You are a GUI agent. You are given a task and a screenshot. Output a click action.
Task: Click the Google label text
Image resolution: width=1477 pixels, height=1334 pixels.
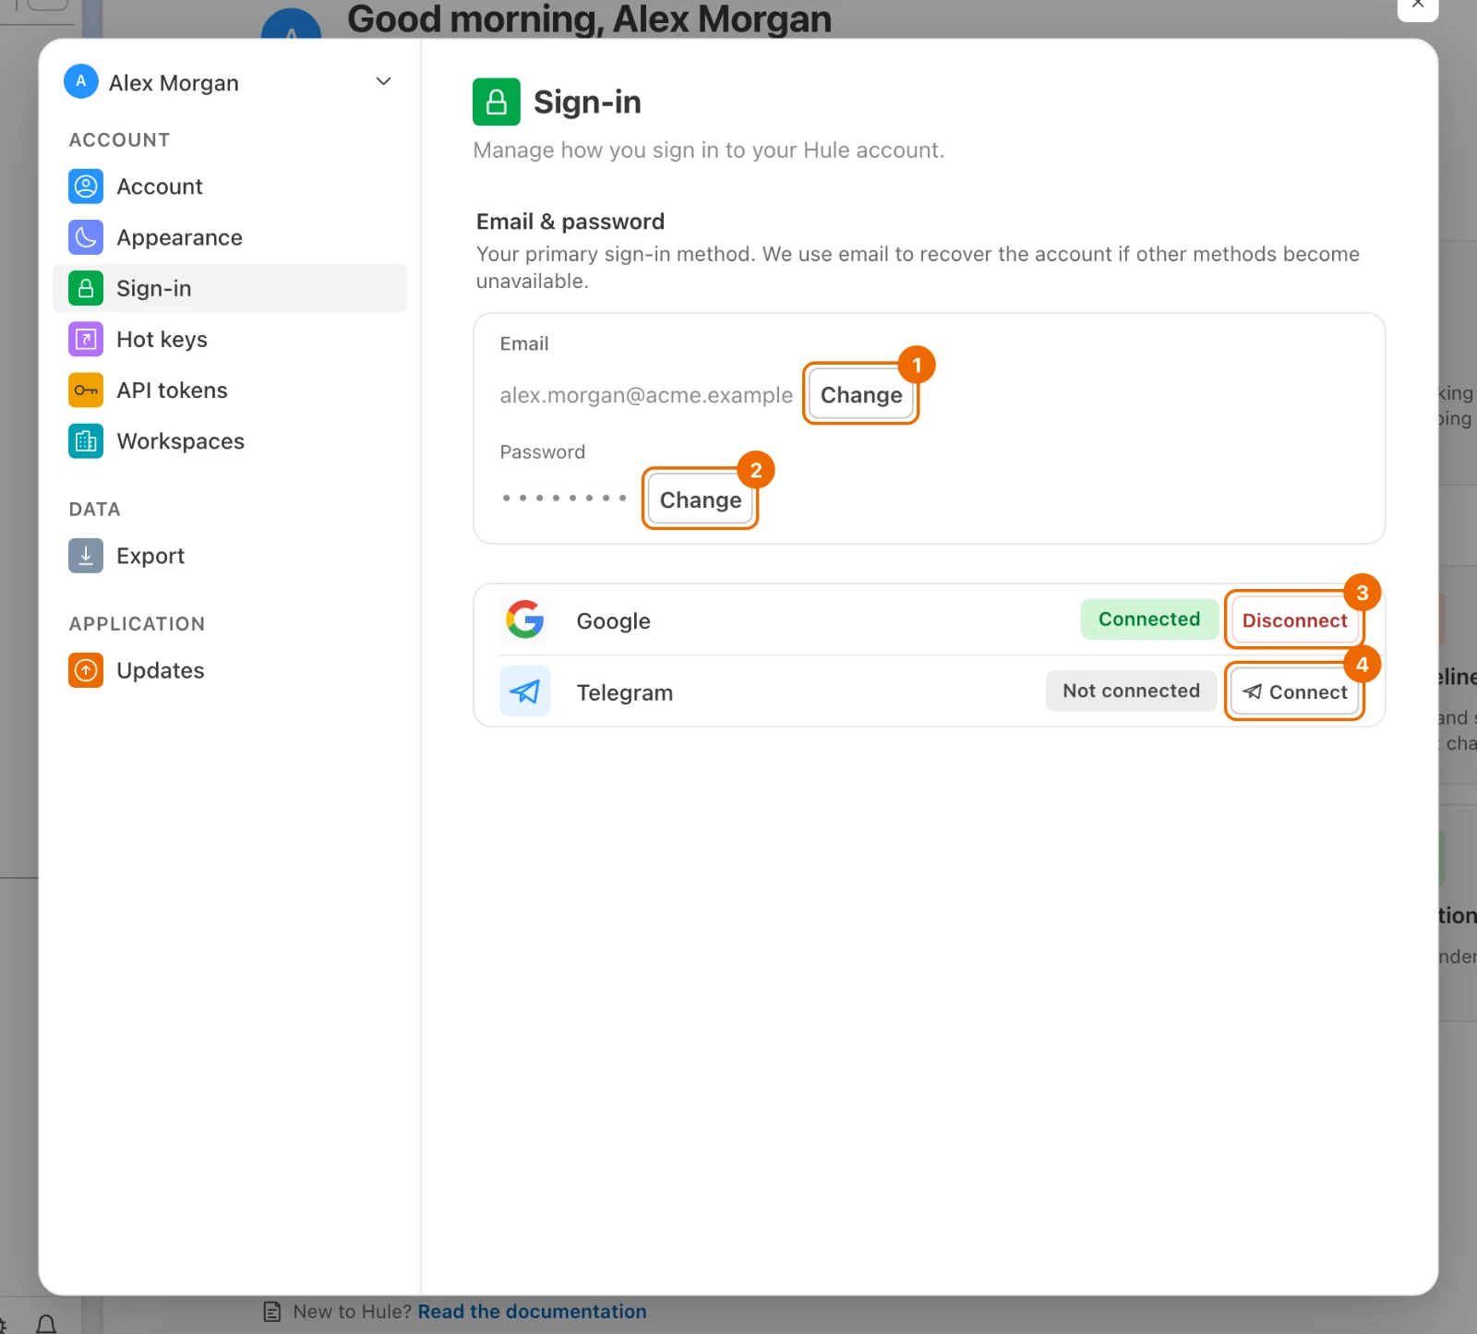tap(614, 621)
